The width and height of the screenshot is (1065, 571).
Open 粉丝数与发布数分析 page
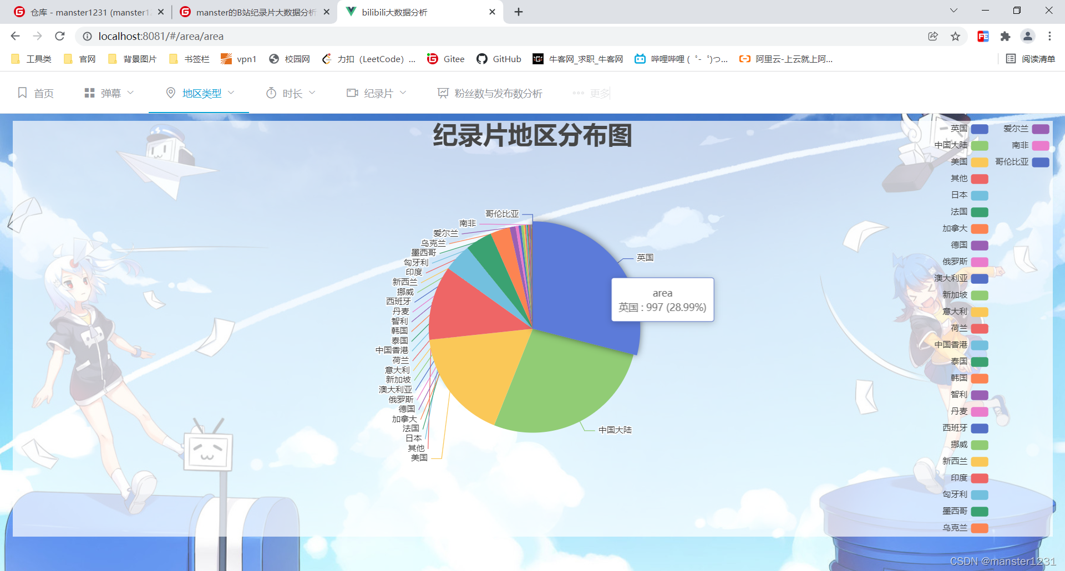[x=490, y=93]
